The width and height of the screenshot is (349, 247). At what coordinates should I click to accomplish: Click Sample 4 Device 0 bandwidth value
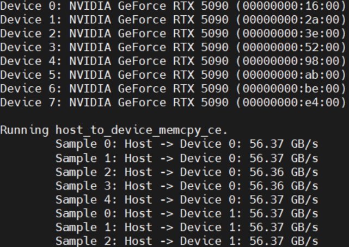click(x=284, y=200)
